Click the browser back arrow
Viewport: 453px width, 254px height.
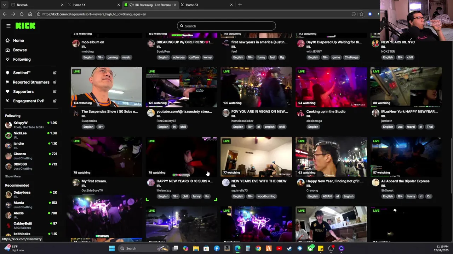click(x=5, y=14)
